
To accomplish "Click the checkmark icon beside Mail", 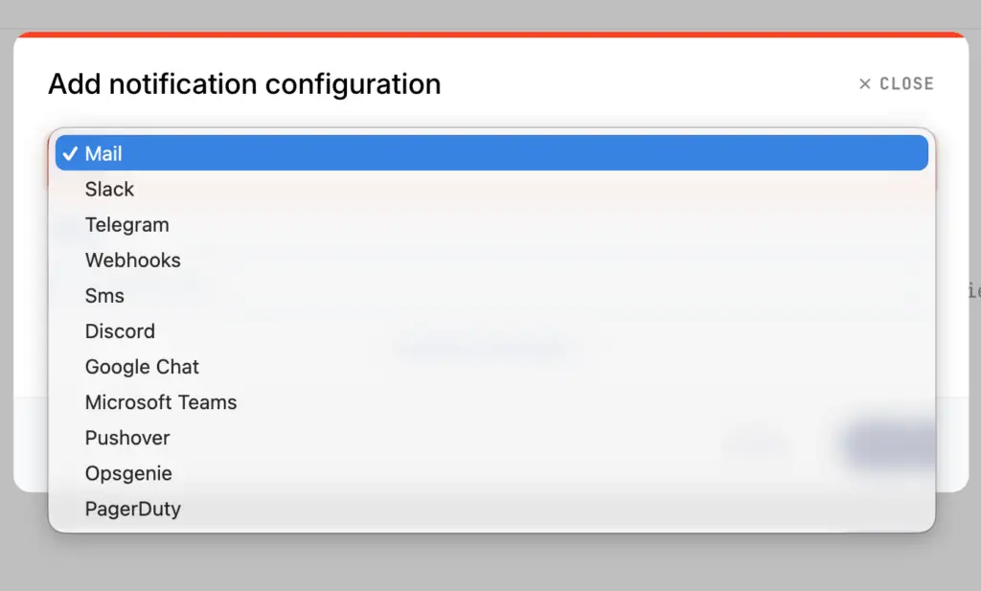I will (x=69, y=152).
